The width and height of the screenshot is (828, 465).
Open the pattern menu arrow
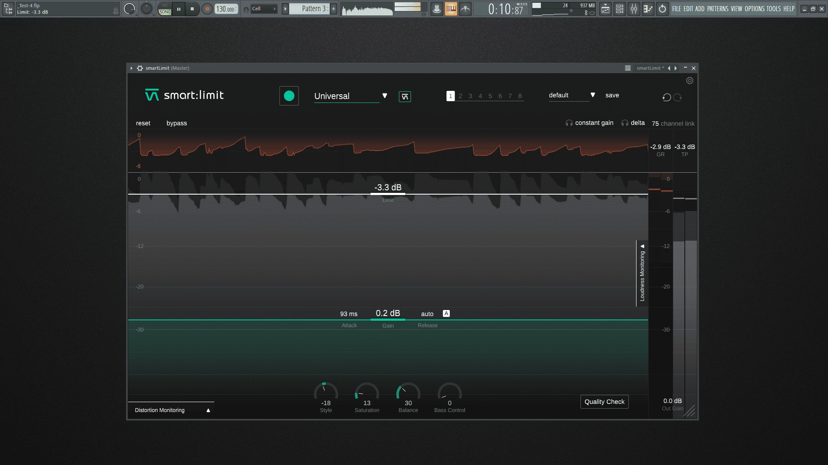click(x=285, y=9)
